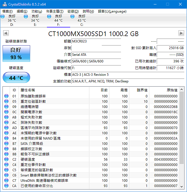The image size is (187, 192).
Task: Click the scroll down arrow of SMART list
Action: (x=182, y=187)
